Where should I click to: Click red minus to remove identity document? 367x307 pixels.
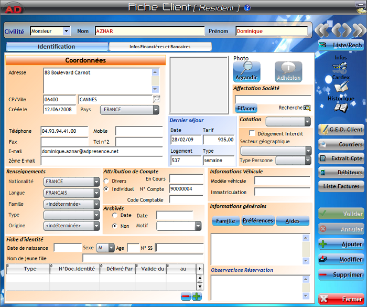click(x=186, y=297)
